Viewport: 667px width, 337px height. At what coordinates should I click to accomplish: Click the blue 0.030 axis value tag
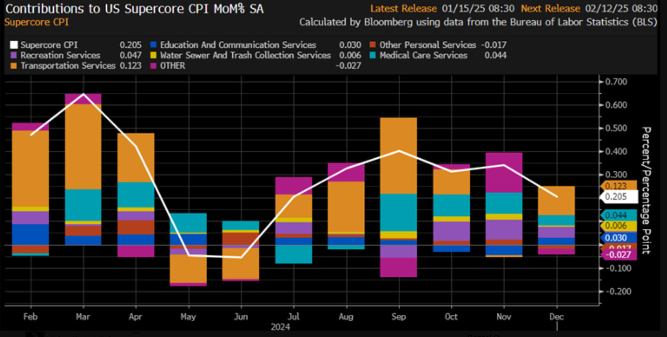[618, 238]
